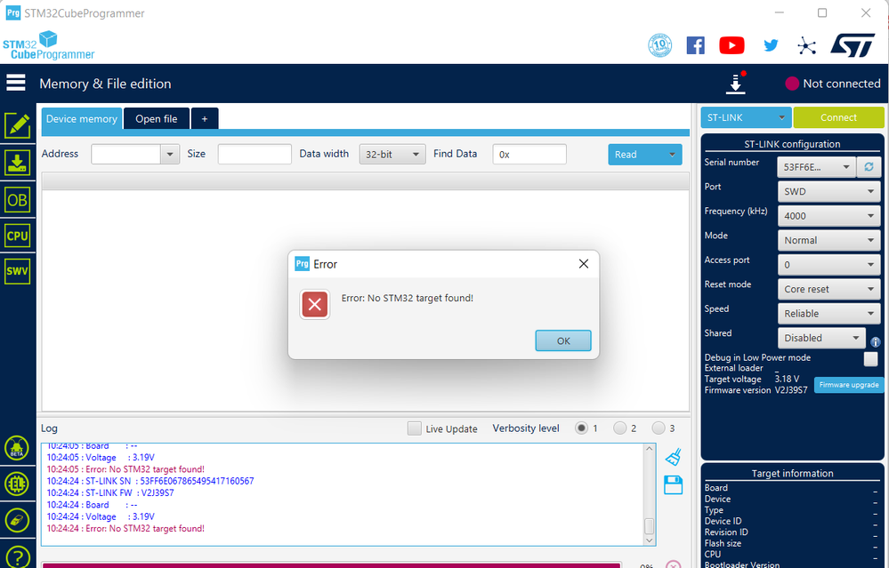Open the ST 10 years anniversary badge
Screen dimensions: 889x568
click(x=660, y=45)
